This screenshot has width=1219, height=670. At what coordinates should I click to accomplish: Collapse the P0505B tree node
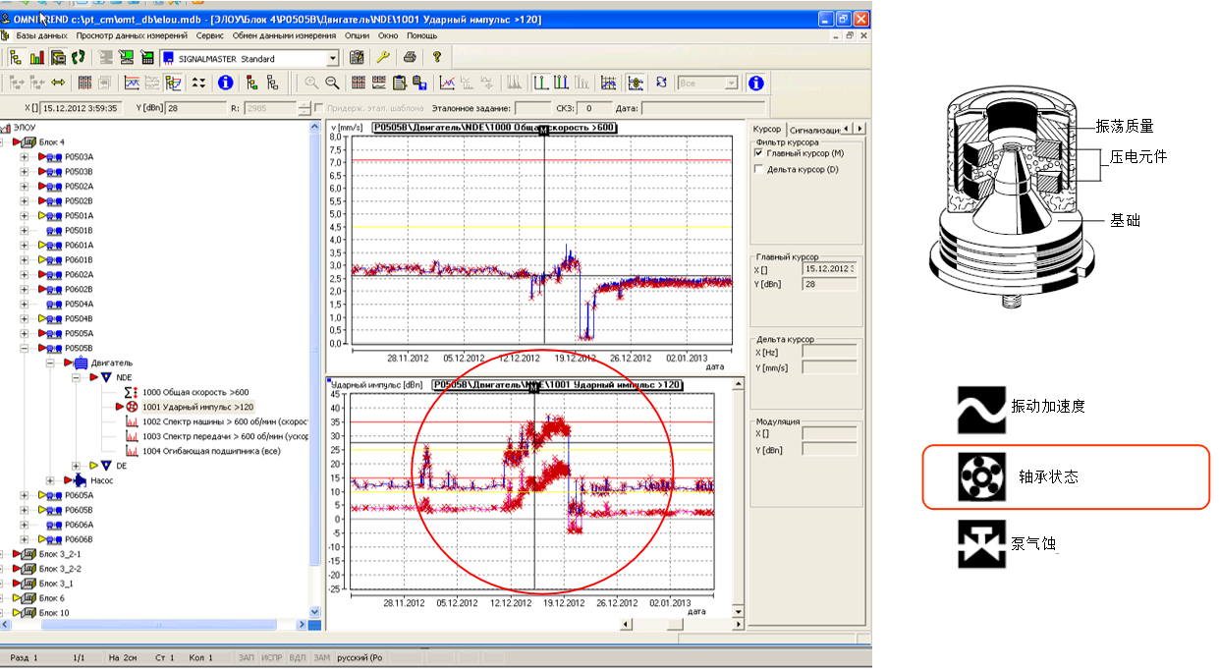click(25, 348)
